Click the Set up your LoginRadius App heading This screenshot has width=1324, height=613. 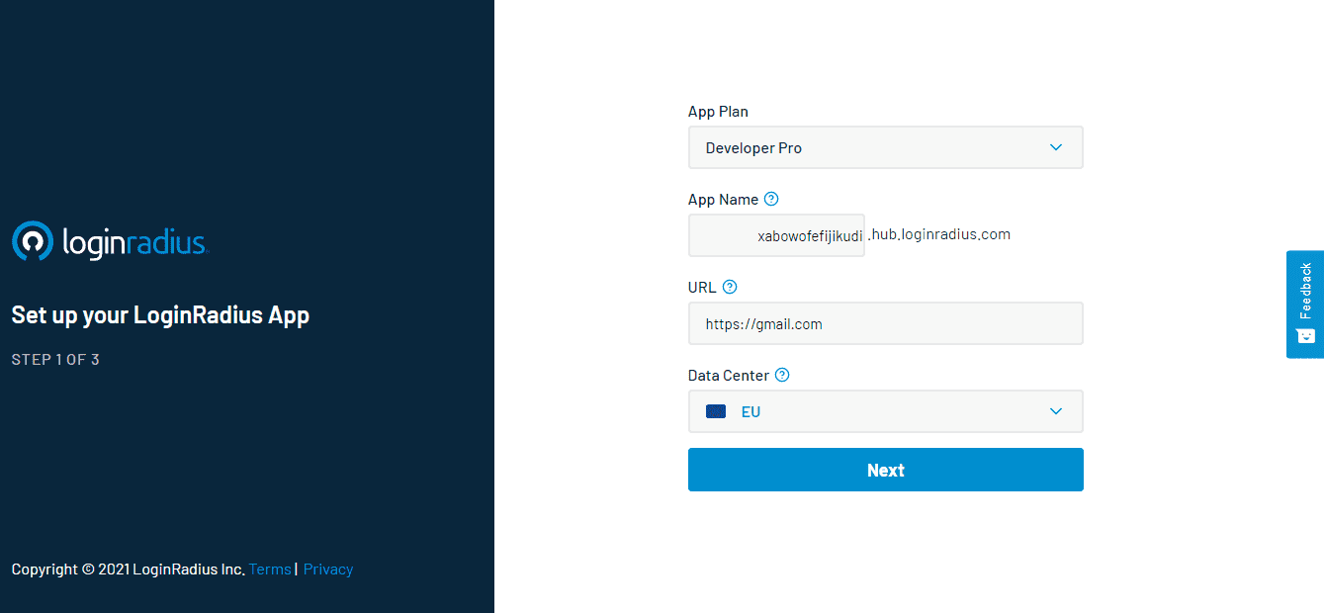160,315
